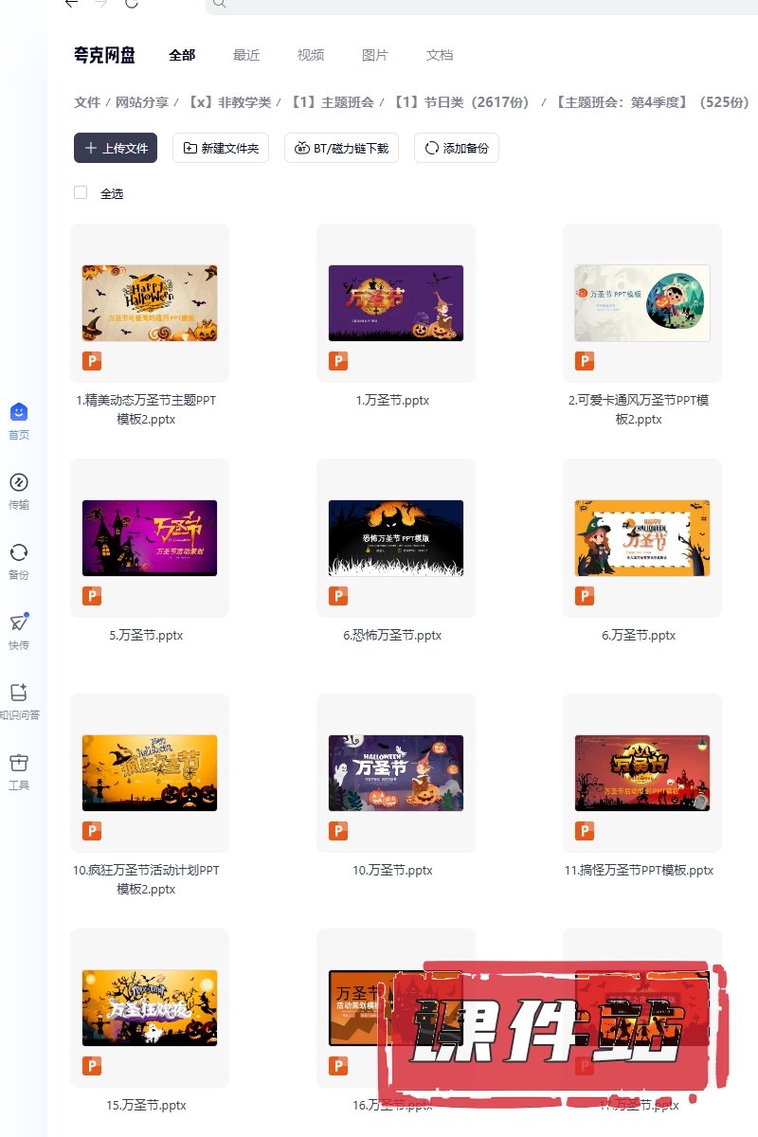Switch to the 图片 tab
758x1137 pixels.
[375, 55]
